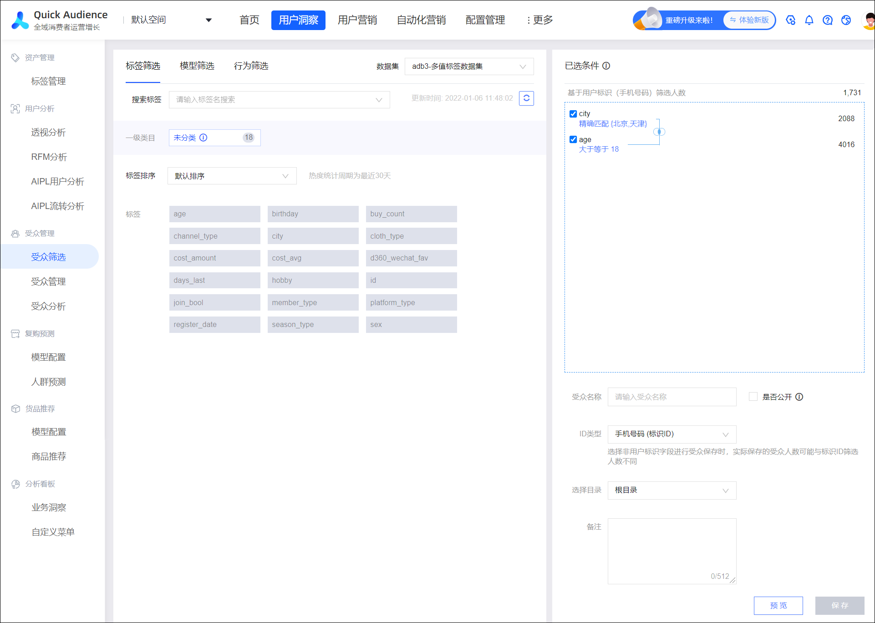This screenshot has width=875, height=623.
Task: Uncheck the city condition checkbox
Action: (573, 114)
